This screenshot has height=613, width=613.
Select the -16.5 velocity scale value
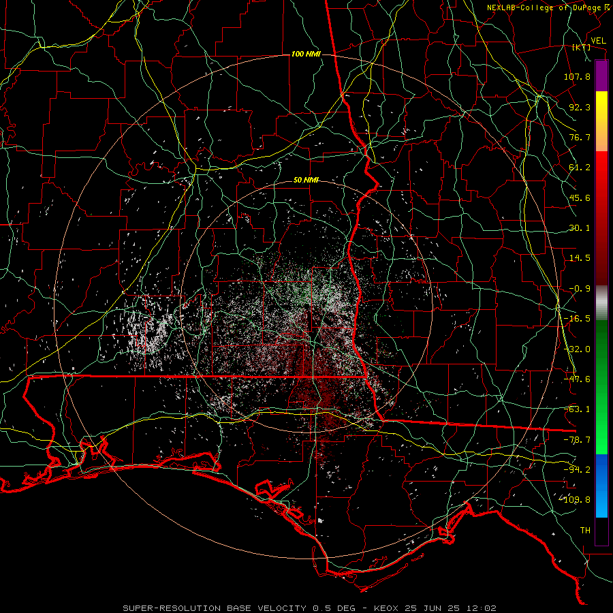click(577, 319)
